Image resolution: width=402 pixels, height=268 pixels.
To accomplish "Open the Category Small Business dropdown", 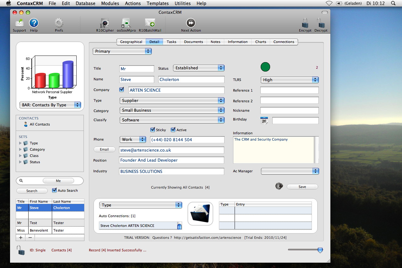I will point(172,110).
